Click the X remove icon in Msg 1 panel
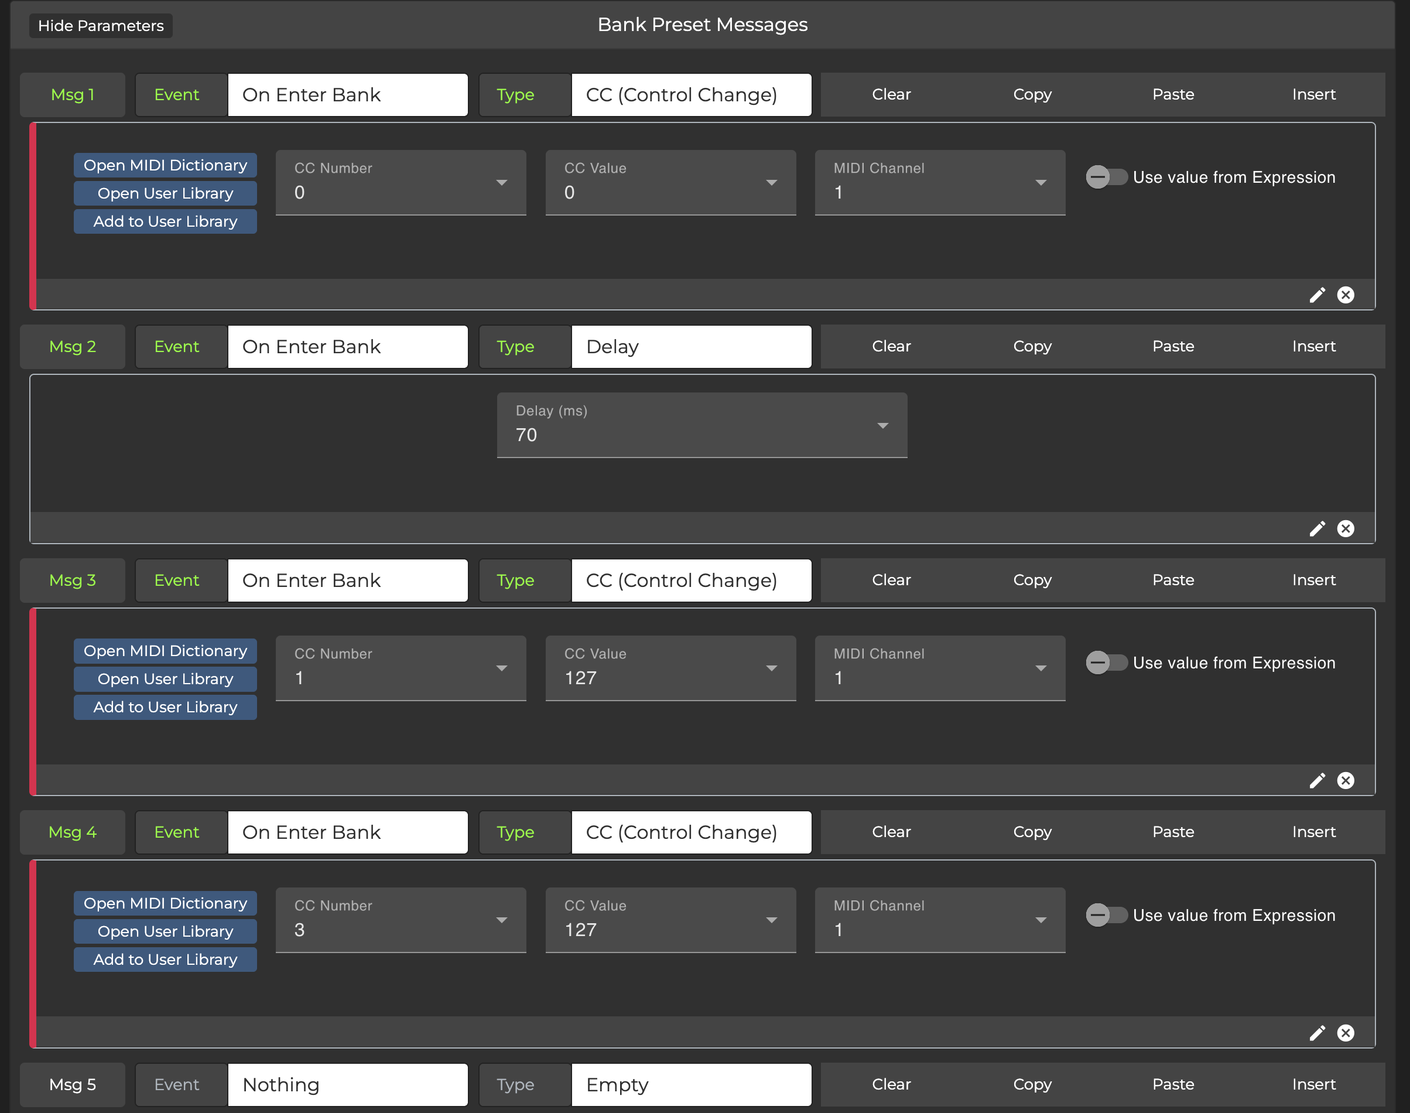This screenshot has height=1113, width=1410. (1346, 295)
